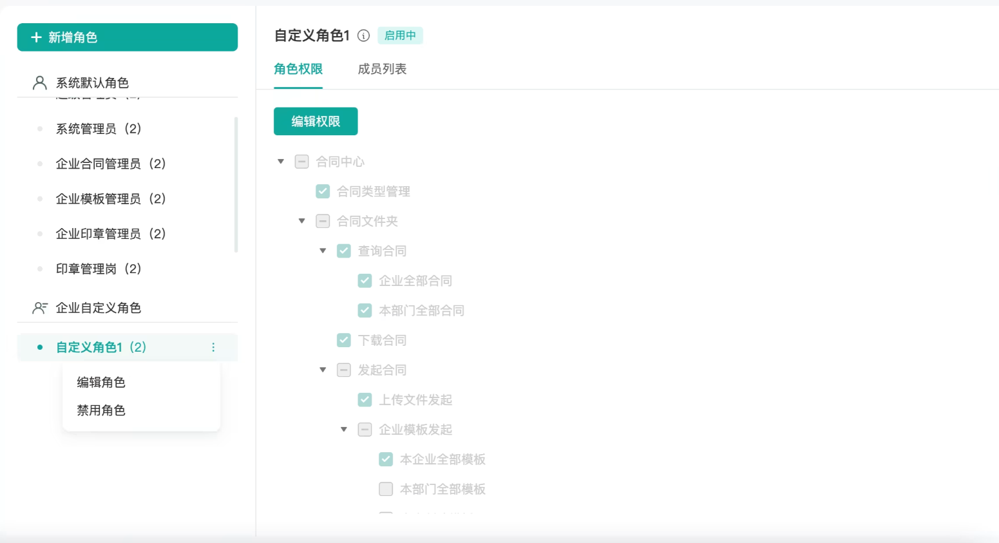Screen dimensions: 999x543
Task: Toggle the 企业模板发起 checkbox
Action: tap(365, 430)
